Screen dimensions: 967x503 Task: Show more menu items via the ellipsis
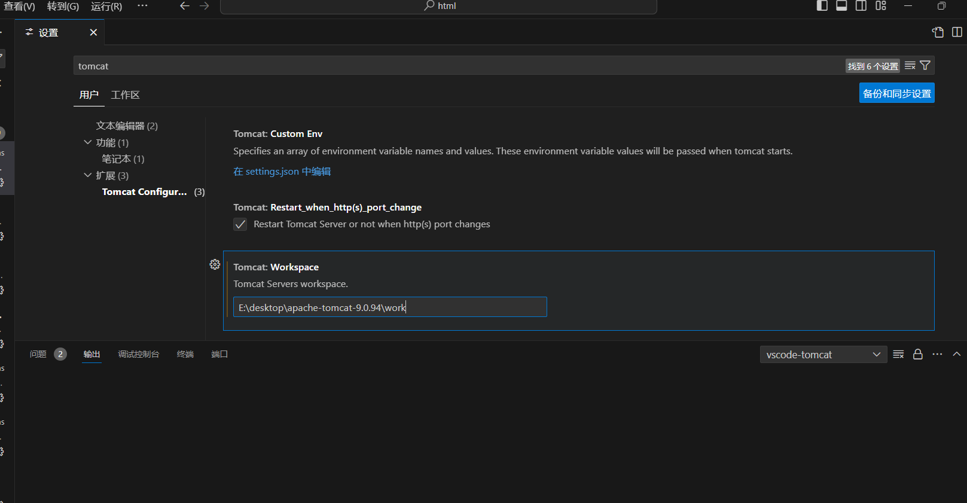pyautogui.click(x=142, y=6)
